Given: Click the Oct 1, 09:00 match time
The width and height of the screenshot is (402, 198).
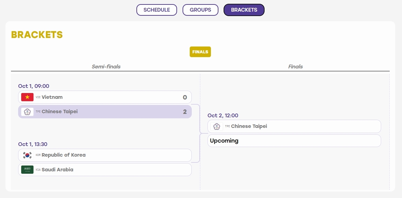Looking at the screenshot, I should (33, 86).
